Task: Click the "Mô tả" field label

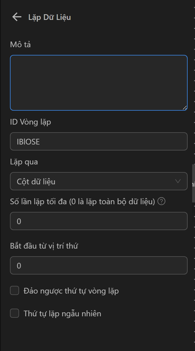Action: 20,45
